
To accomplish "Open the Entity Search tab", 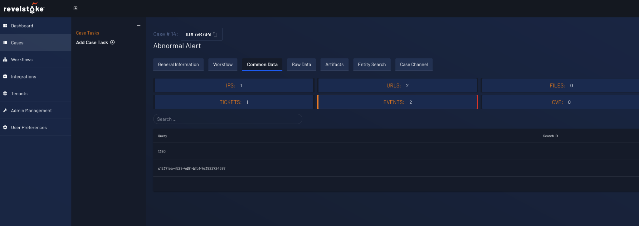I will click(x=372, y=64).
